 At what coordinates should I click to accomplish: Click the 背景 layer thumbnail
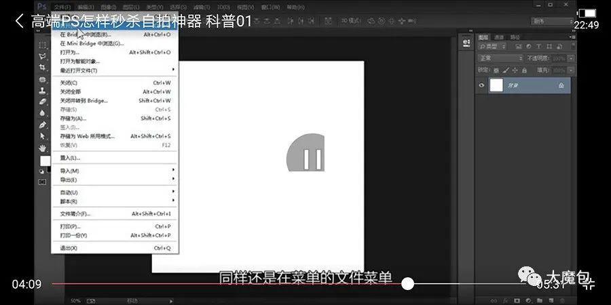pos(496,85)
